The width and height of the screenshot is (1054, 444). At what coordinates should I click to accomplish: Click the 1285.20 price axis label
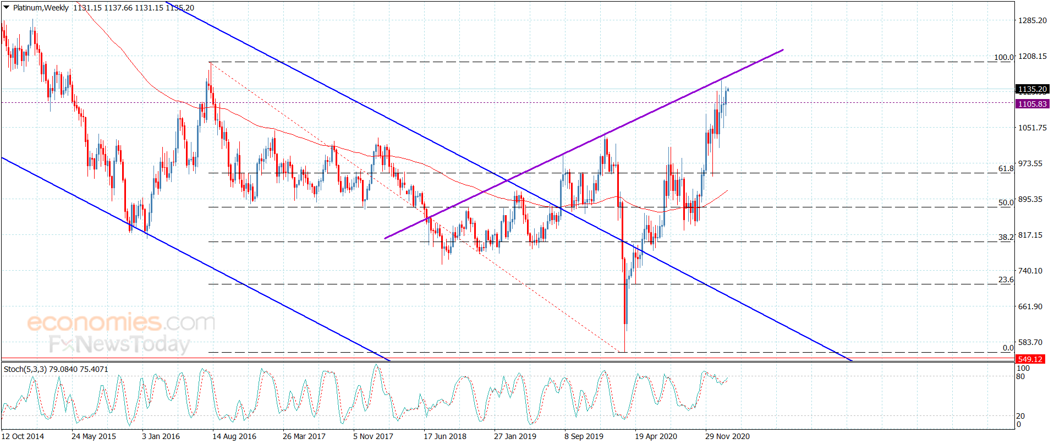click(x=1033, y=20)
